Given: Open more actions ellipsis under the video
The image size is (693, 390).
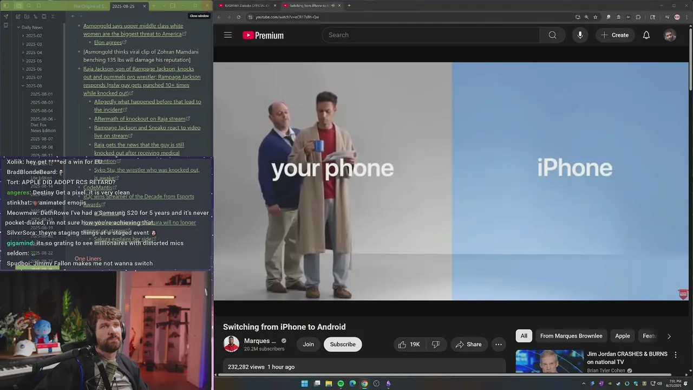Looking at the screenshot, I should tap(499, 344).
